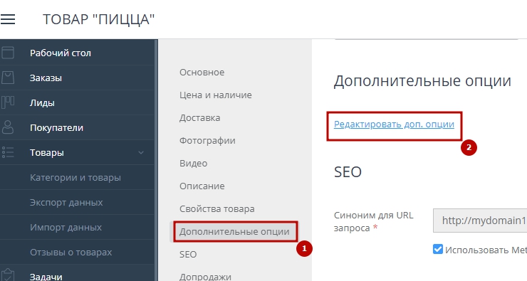The image size is (527, 281).
Task: Collapse the Товары menu chevron
Action: coord(141,153)
